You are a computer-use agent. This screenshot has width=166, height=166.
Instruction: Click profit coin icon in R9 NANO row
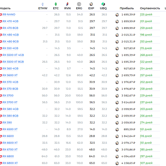point(117,15)
